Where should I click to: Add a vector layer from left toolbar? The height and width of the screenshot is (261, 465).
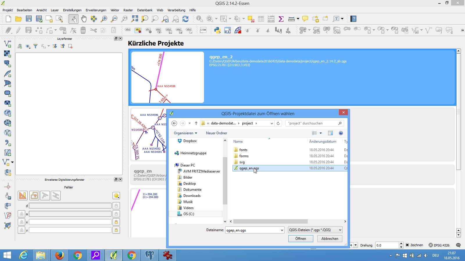click(8, 44)
